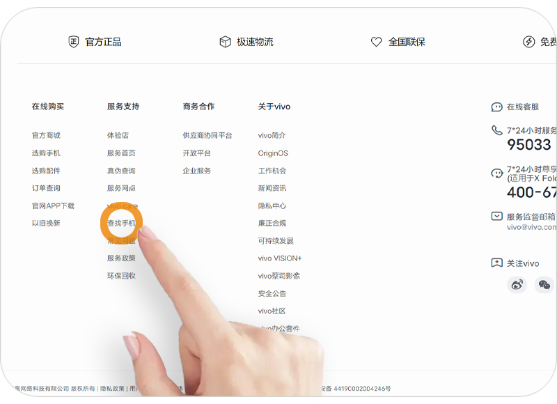打开底部微信分享图标
This screenshot has width=557, height=404.
pyautogui.click(x=543, y=286)
